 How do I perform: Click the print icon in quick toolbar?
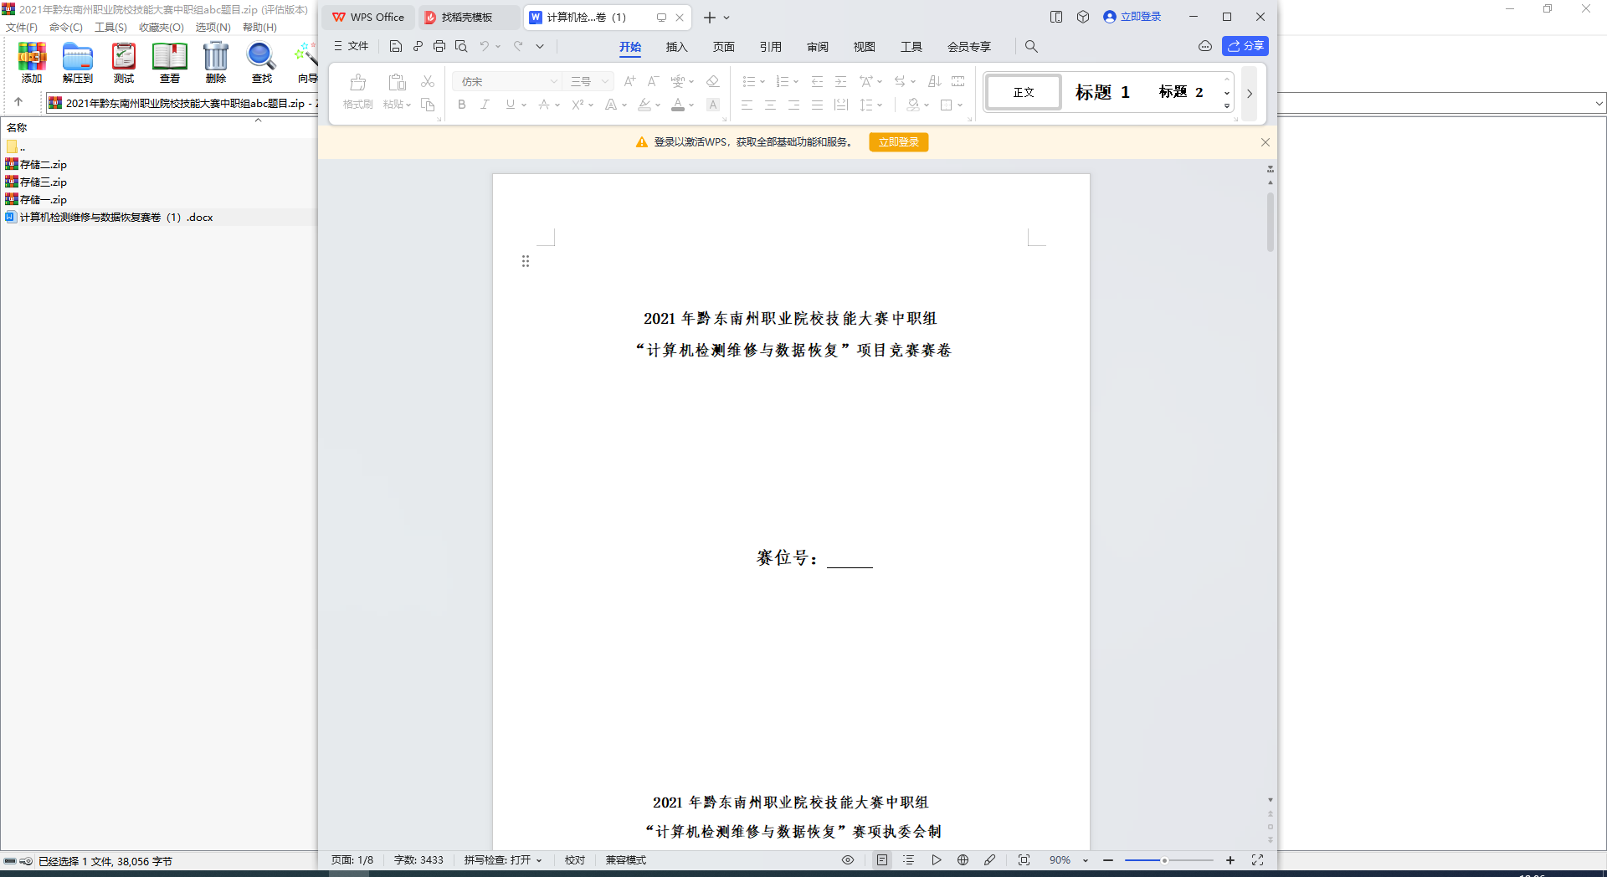tap(439, 46)
